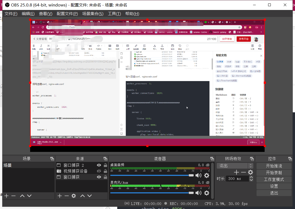Viewport: 295px width, 209px height.
Task: Adjust the 麦克风/Aux volume slider
Action: click(x=152, y=193)
